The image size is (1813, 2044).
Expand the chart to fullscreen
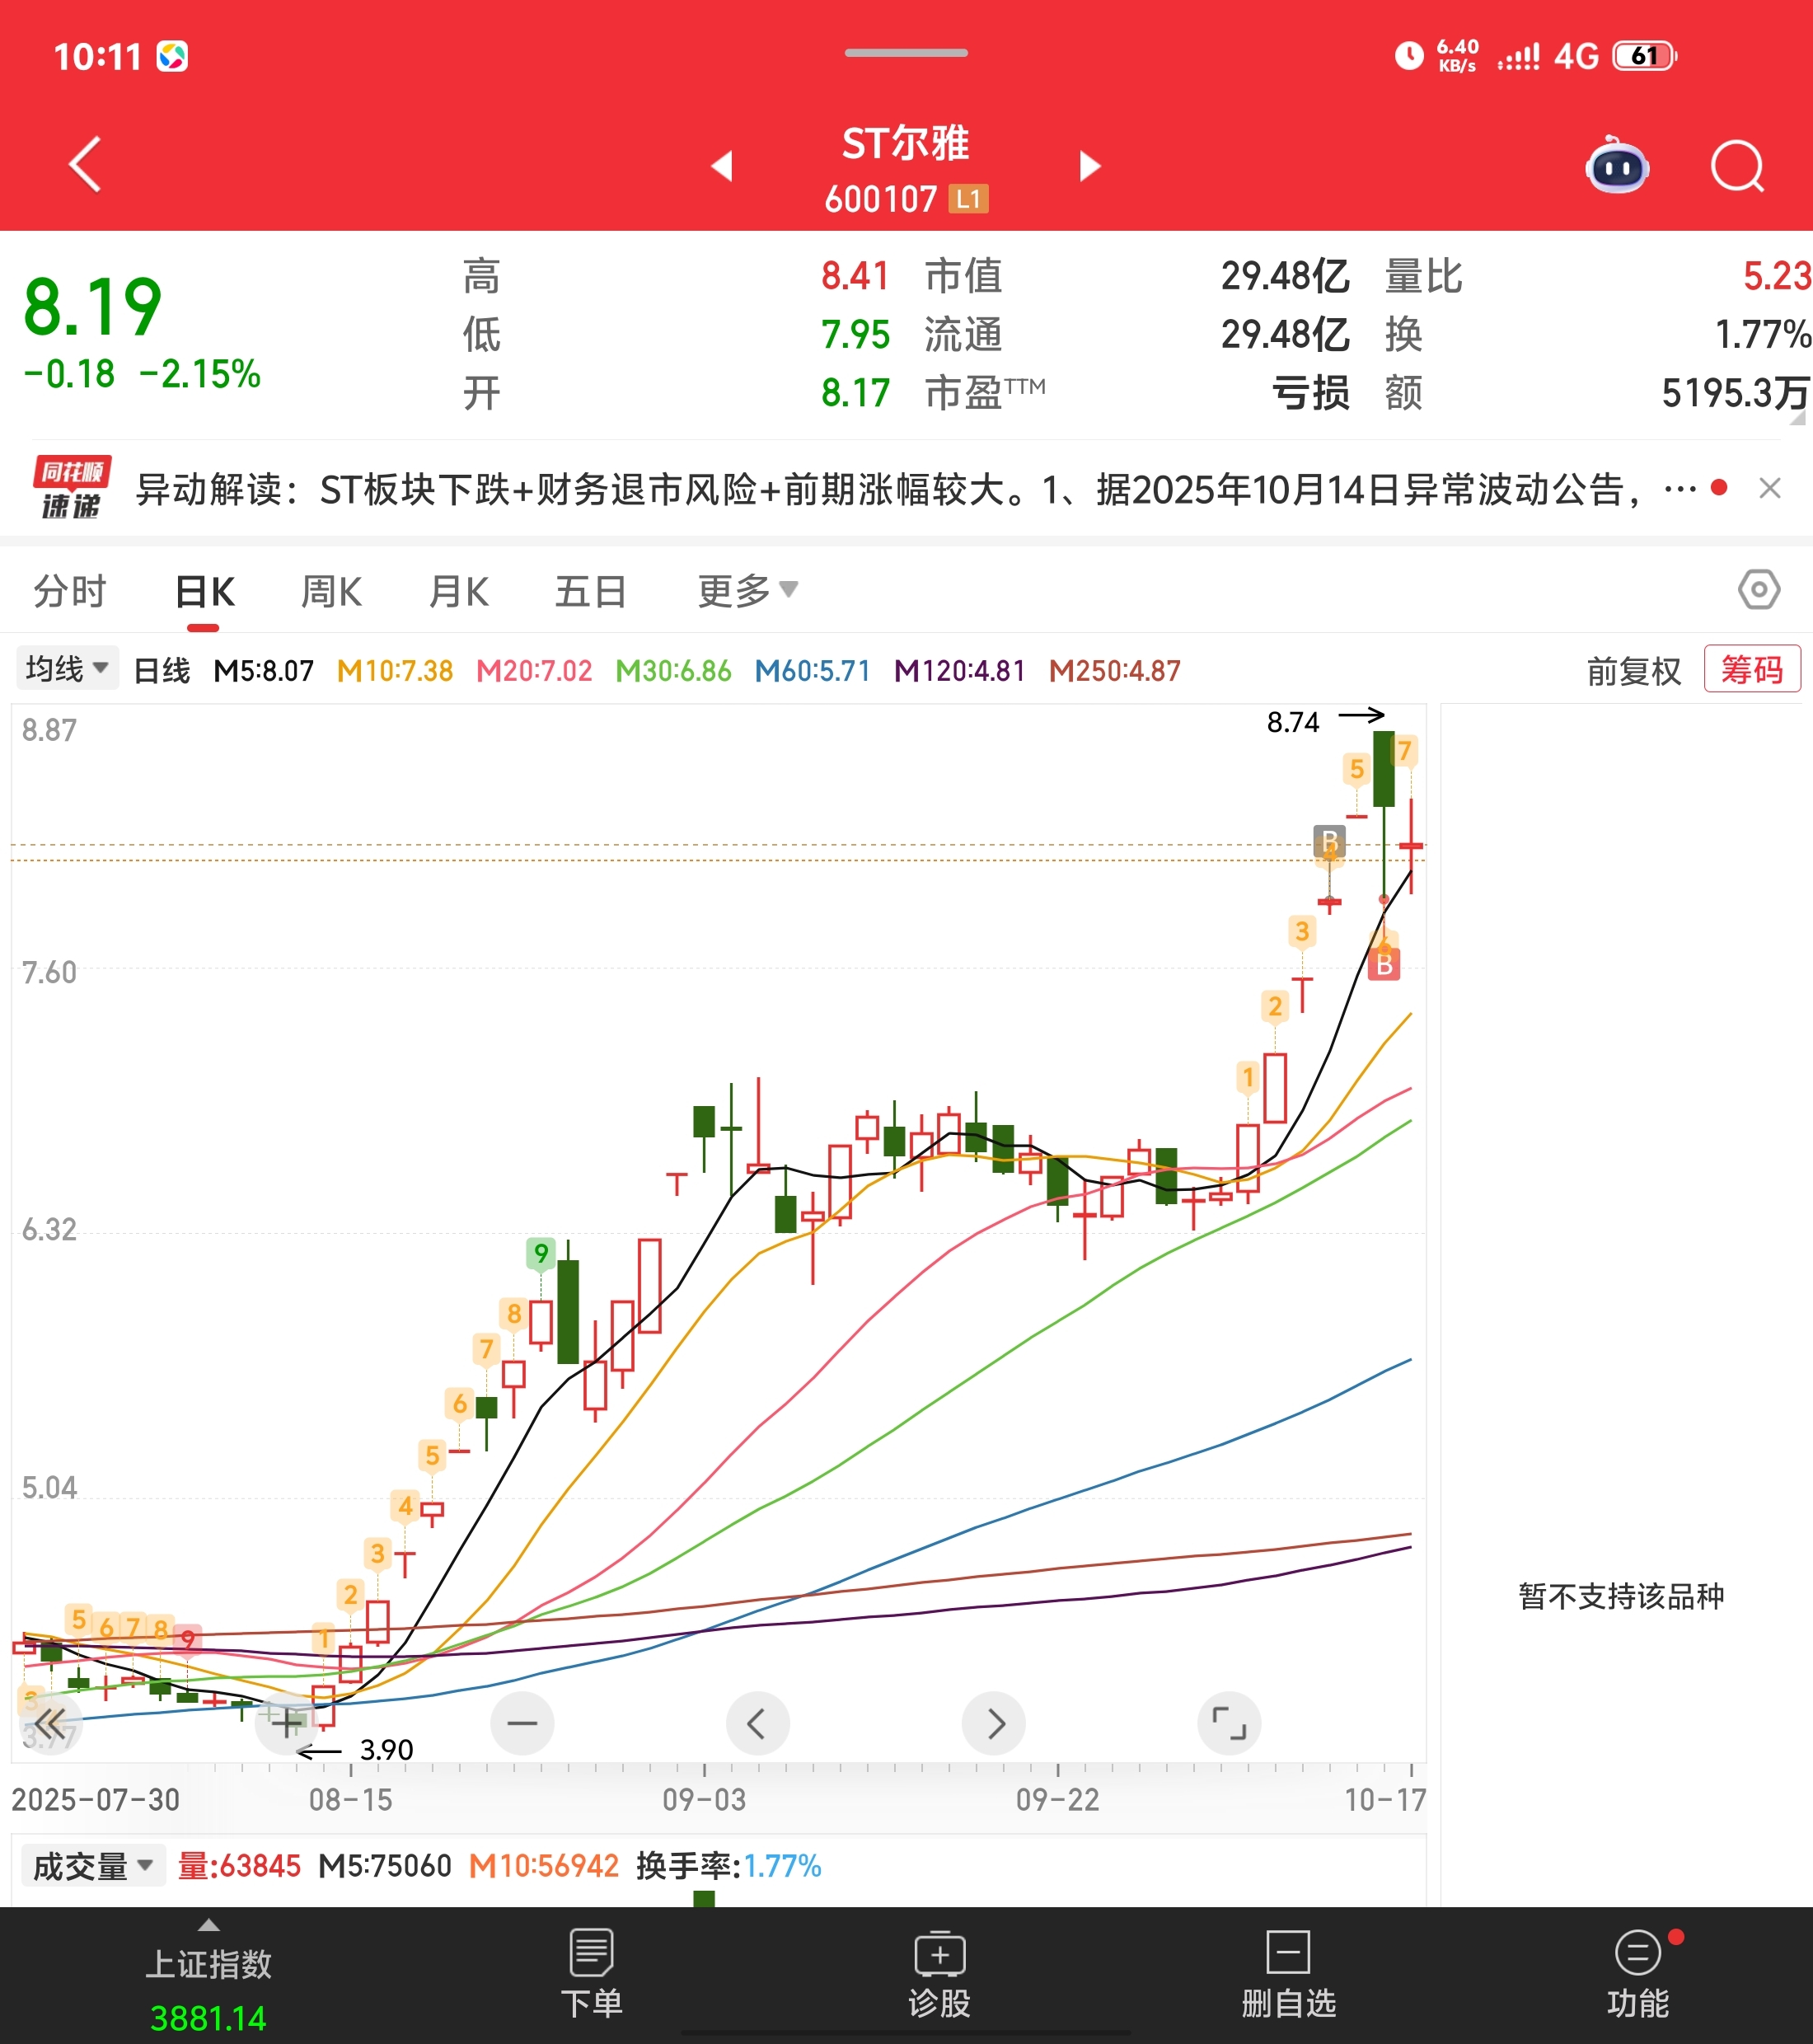click(x=1228, y=1723)
